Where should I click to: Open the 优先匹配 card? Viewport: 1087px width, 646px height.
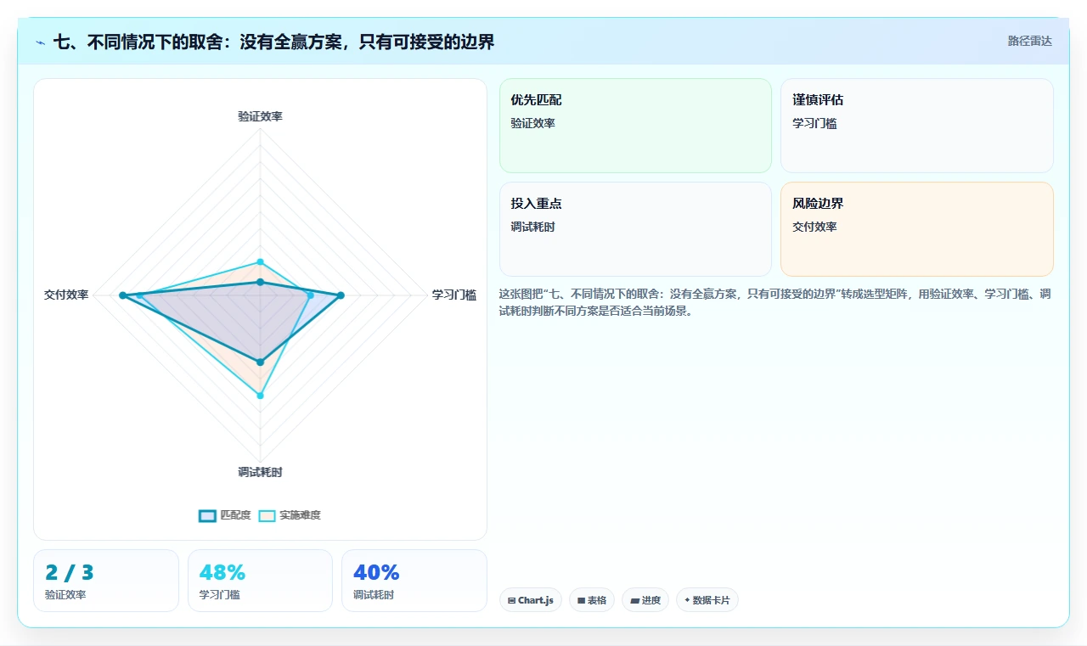coord(635,126)
